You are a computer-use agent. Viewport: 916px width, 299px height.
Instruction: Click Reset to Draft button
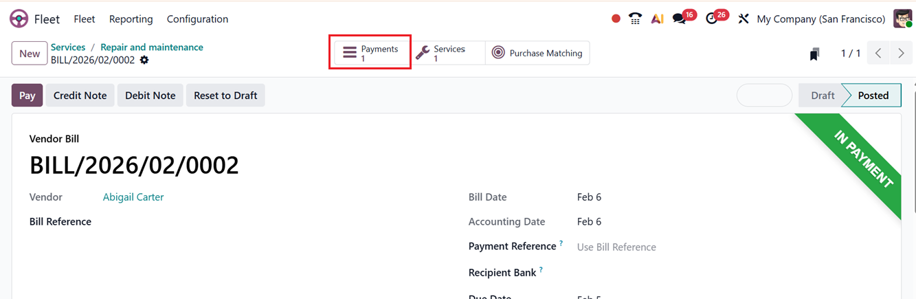coord(225,96)
